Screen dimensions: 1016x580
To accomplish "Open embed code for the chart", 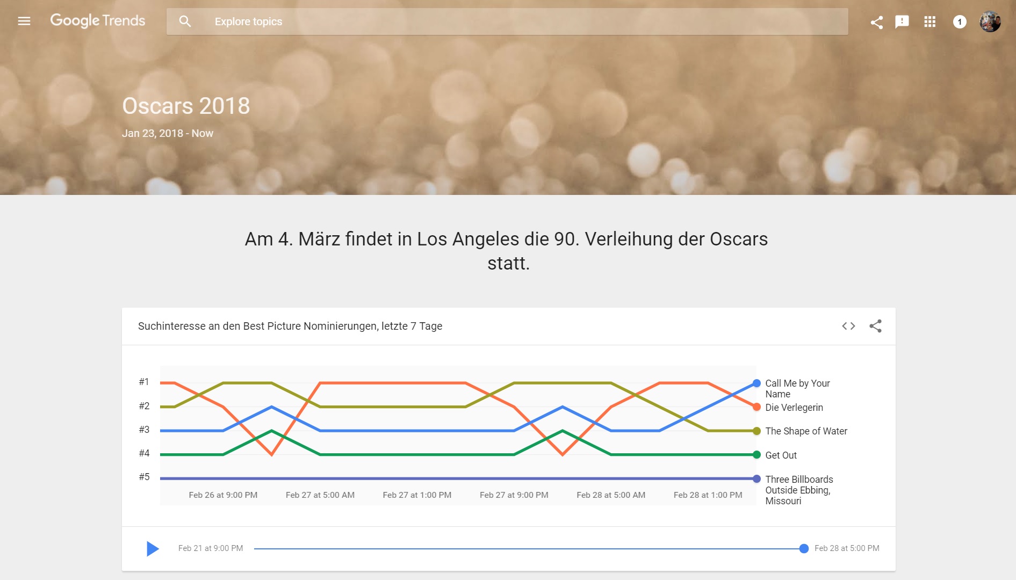I will (x=848, y=326).
